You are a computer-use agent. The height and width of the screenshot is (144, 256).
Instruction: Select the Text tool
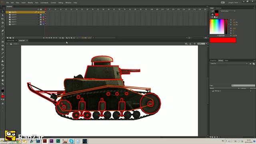coord(2,34)
